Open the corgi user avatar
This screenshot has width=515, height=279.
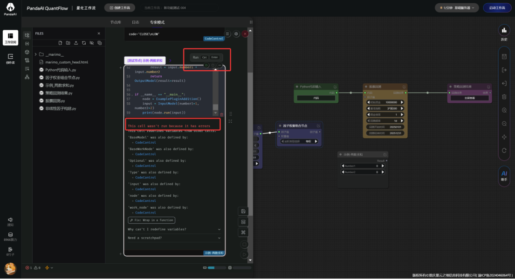pos(11,268)
